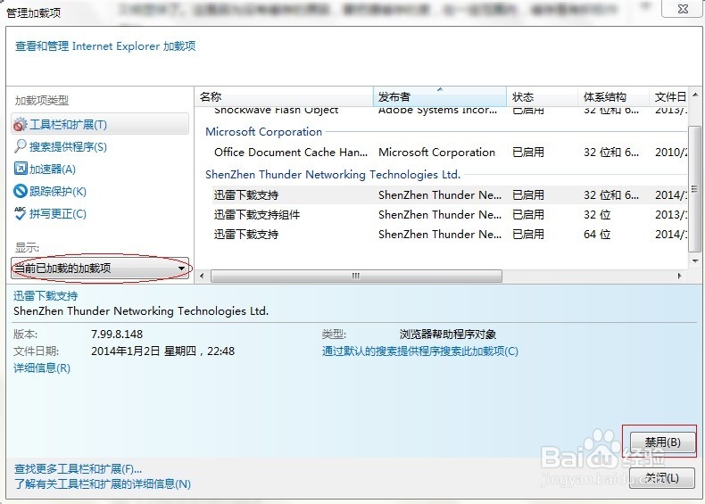Viewport: 705px width, 504px height.
Task: Open 搜索提供程序(S) category
Action: (69, 146)
